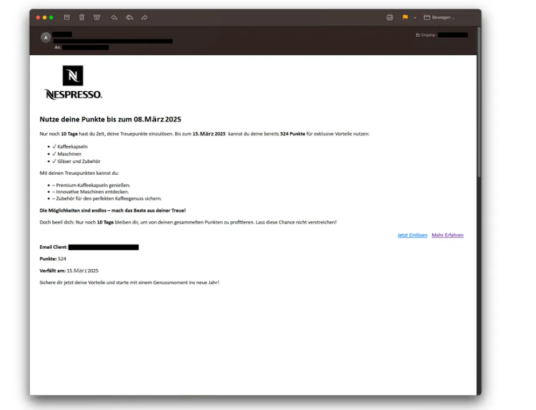
Task: Click the 'An:' recipient label in header
Action: [x=58, y=47]
